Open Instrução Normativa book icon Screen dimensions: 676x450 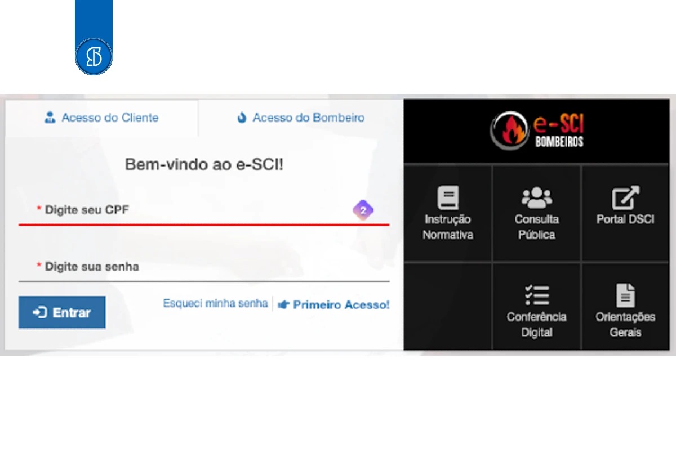point(448,198)
